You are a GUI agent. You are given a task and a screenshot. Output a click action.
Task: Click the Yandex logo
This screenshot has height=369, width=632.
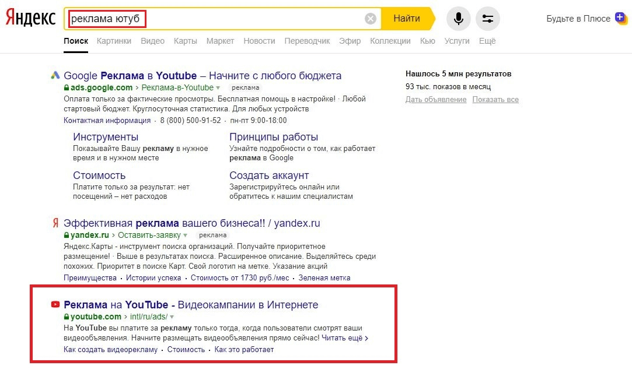pos(30,18)
